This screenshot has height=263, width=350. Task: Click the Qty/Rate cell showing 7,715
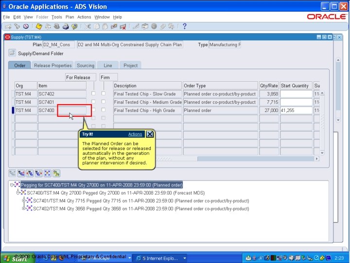(x=269, y=102)
